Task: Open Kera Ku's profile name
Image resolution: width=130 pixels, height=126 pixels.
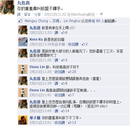Action: click(36, 39)
